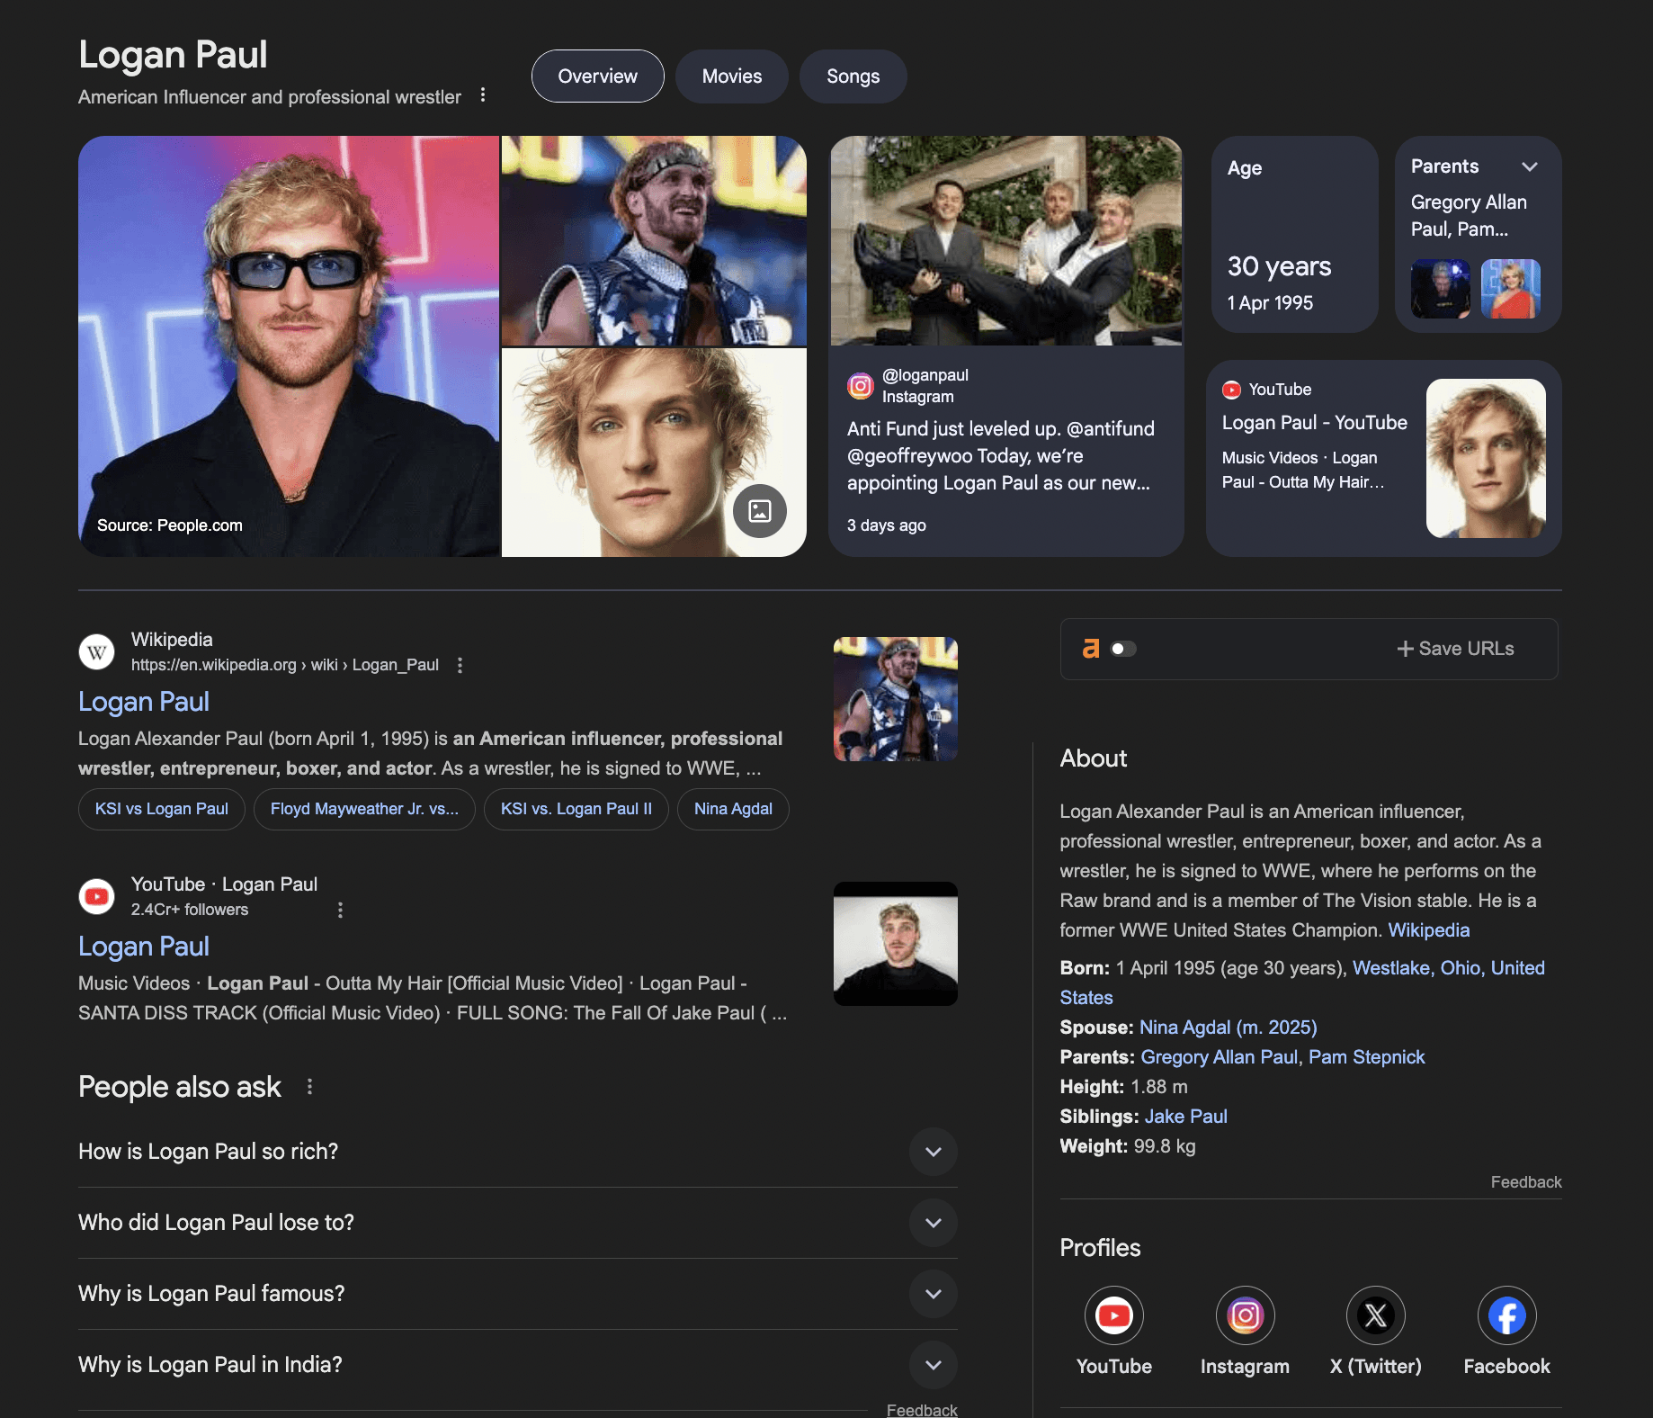Image resolution: width=1653 pixels, height=1418 pixels.
Task: Click the view all images icon
Action: click(x=760, y=511)
